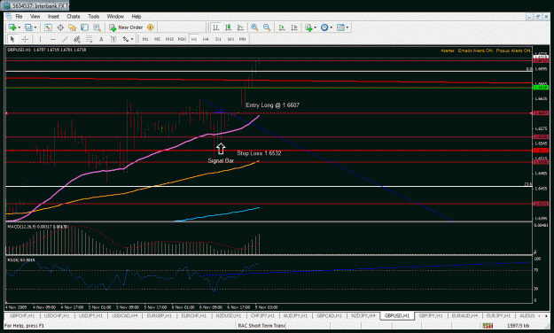Select the Trendline drawing tool
This screenshot has height=333, width=554.
click(x=65, y=39)
